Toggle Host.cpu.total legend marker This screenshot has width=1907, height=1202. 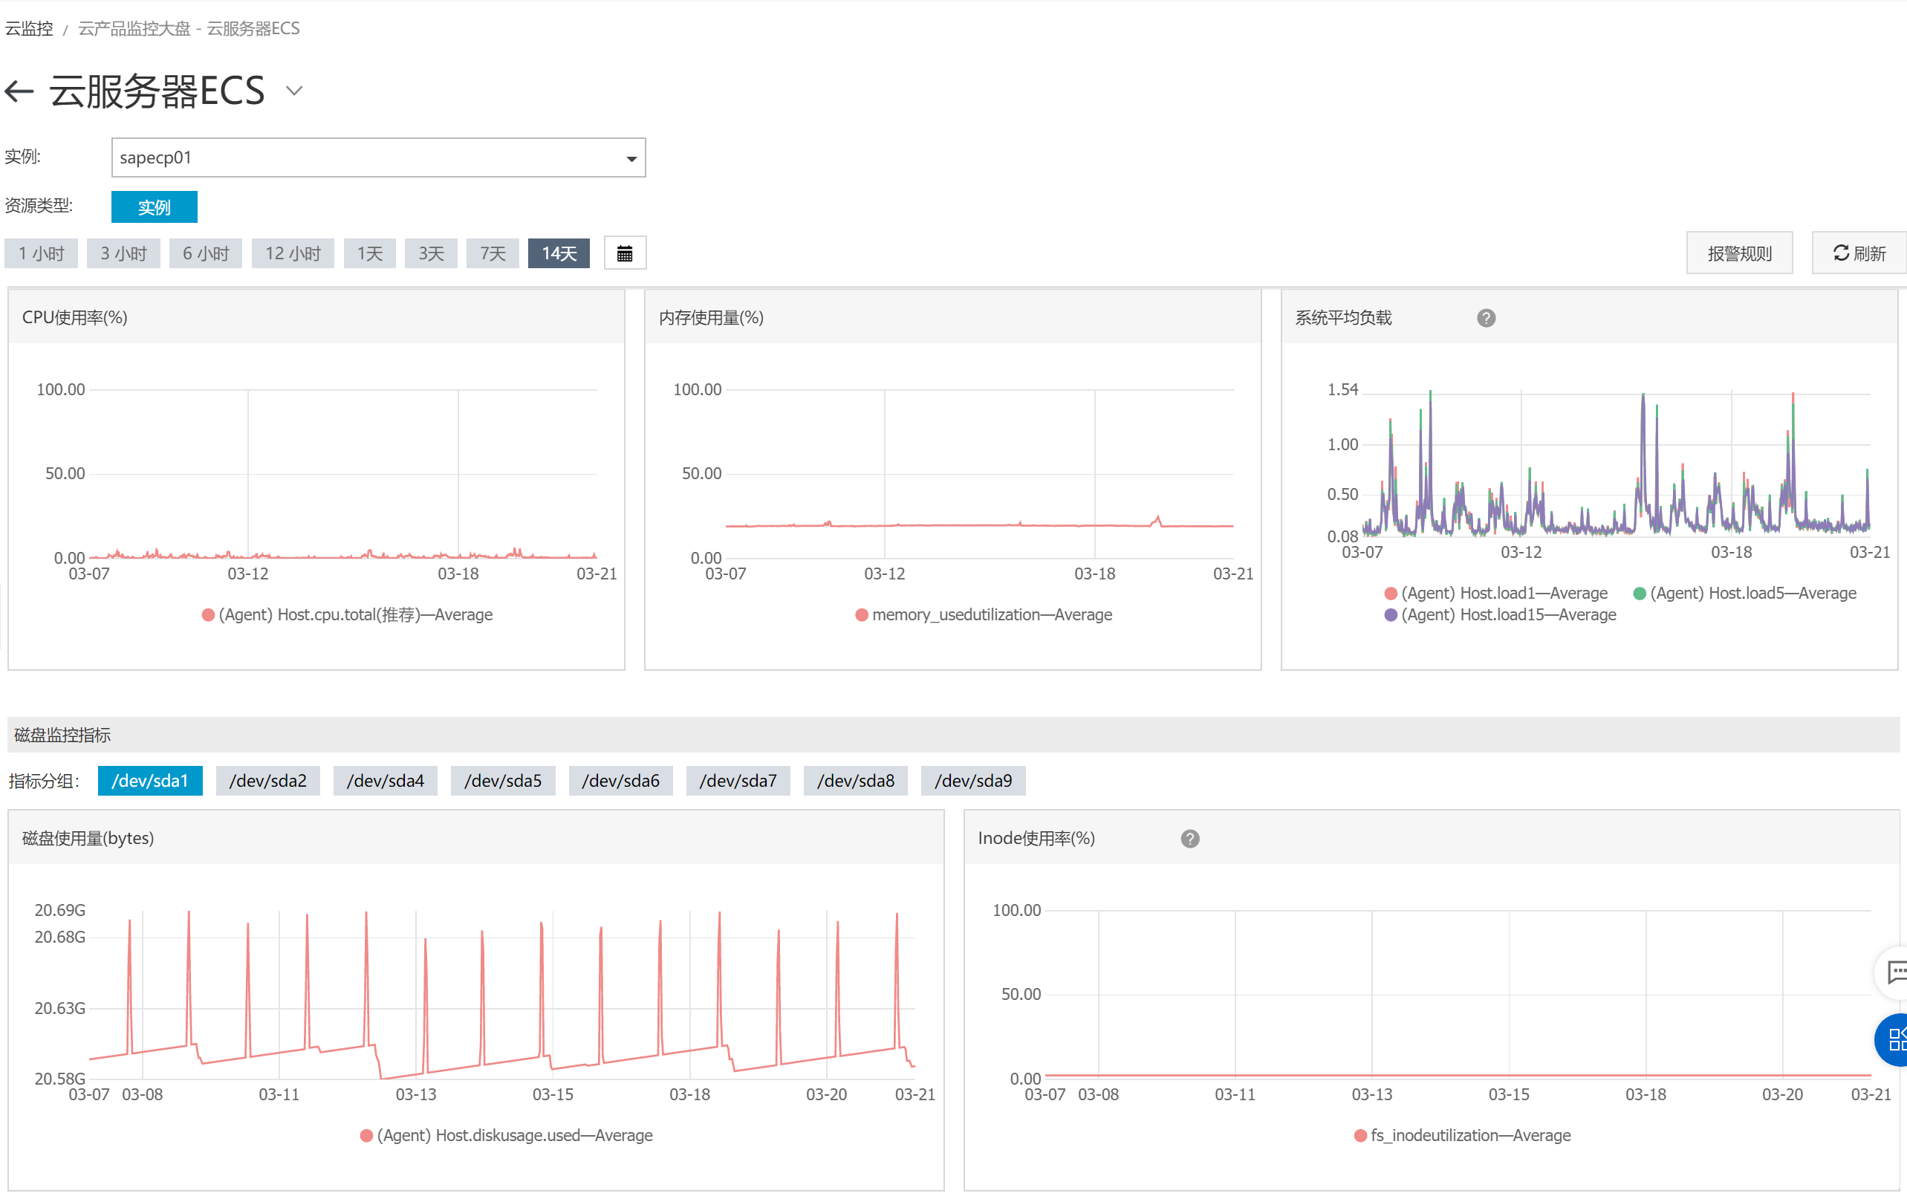click(208, 614)
